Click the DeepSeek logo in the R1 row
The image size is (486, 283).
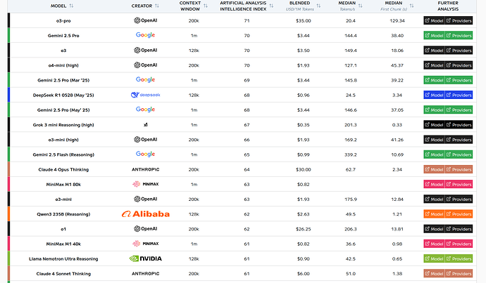(x=145, y=95)
